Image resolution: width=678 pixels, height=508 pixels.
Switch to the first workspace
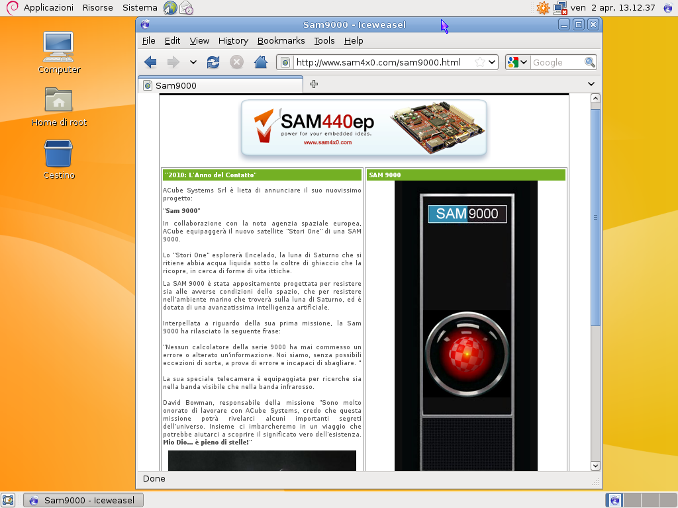tap(614, 500)
